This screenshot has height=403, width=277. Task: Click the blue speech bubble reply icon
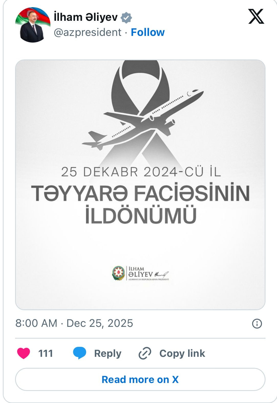(x=79, y=353)
